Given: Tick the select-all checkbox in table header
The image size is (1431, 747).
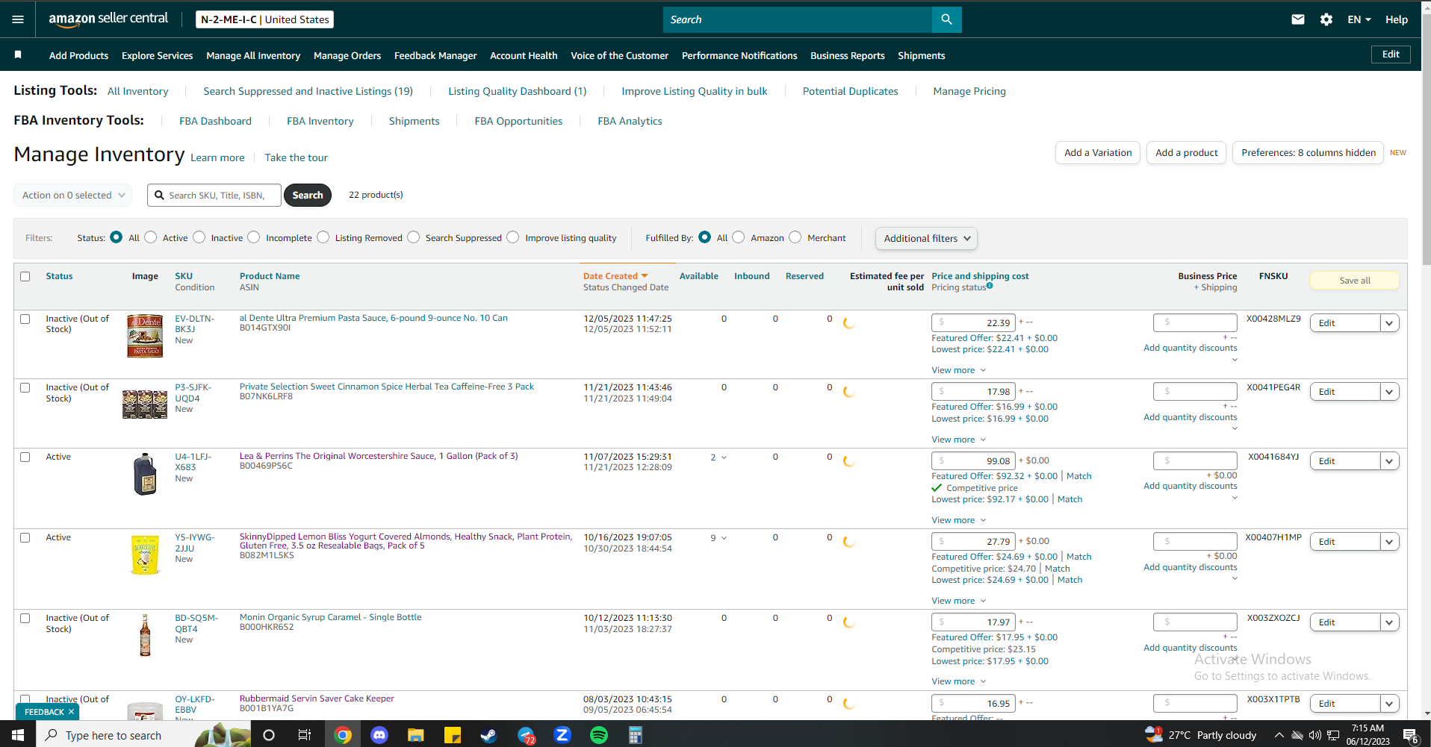Looking at the screenshot, I should (25, 276).
